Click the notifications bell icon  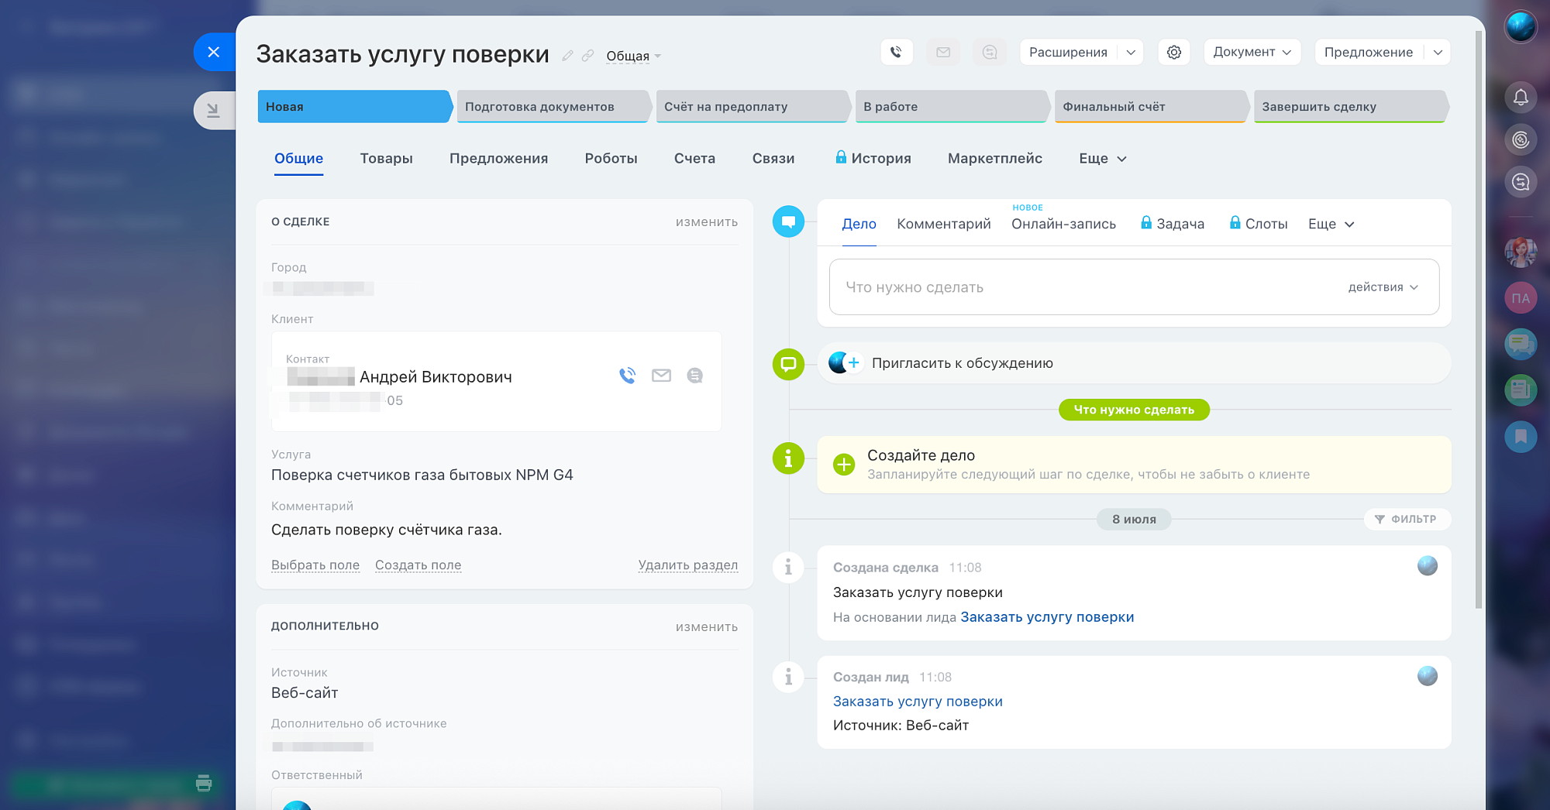click(1521, 98)
